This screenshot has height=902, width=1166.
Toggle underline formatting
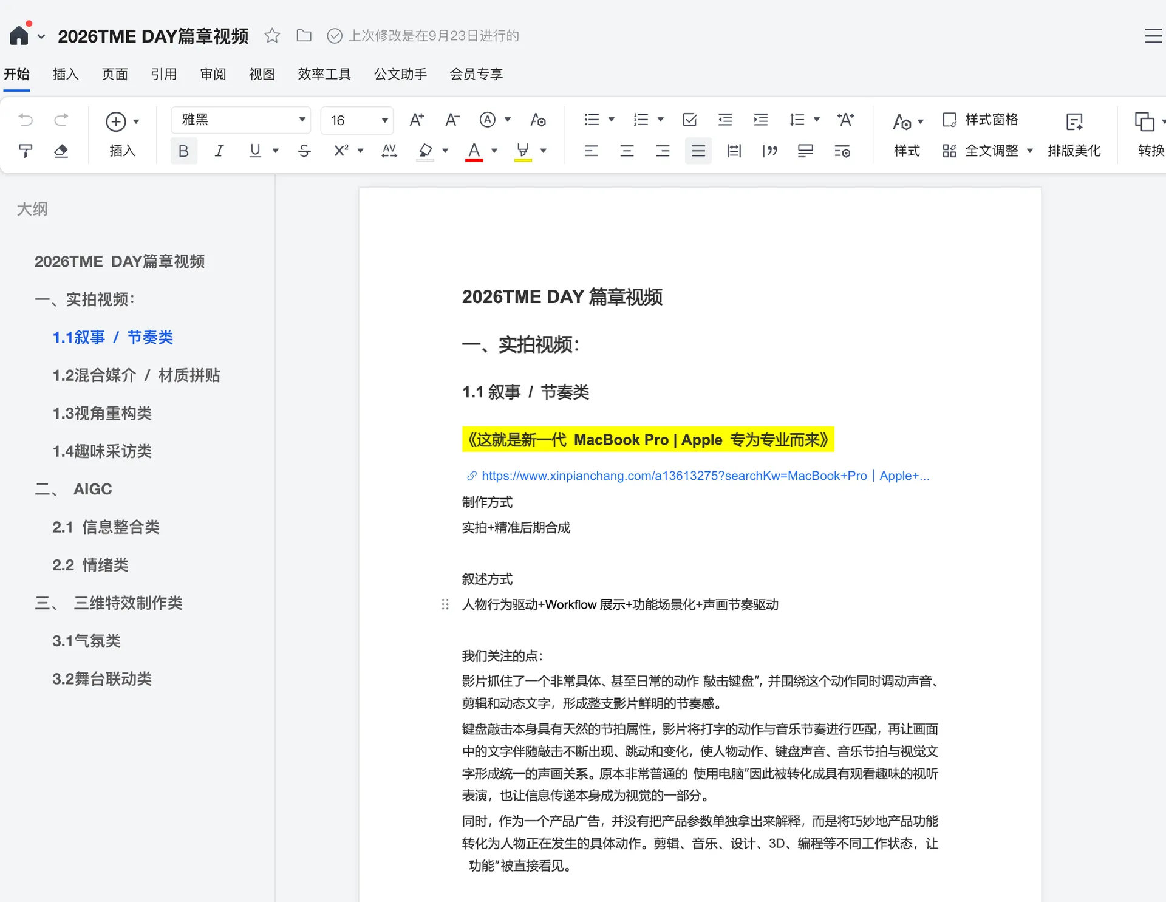click(255, 151)
